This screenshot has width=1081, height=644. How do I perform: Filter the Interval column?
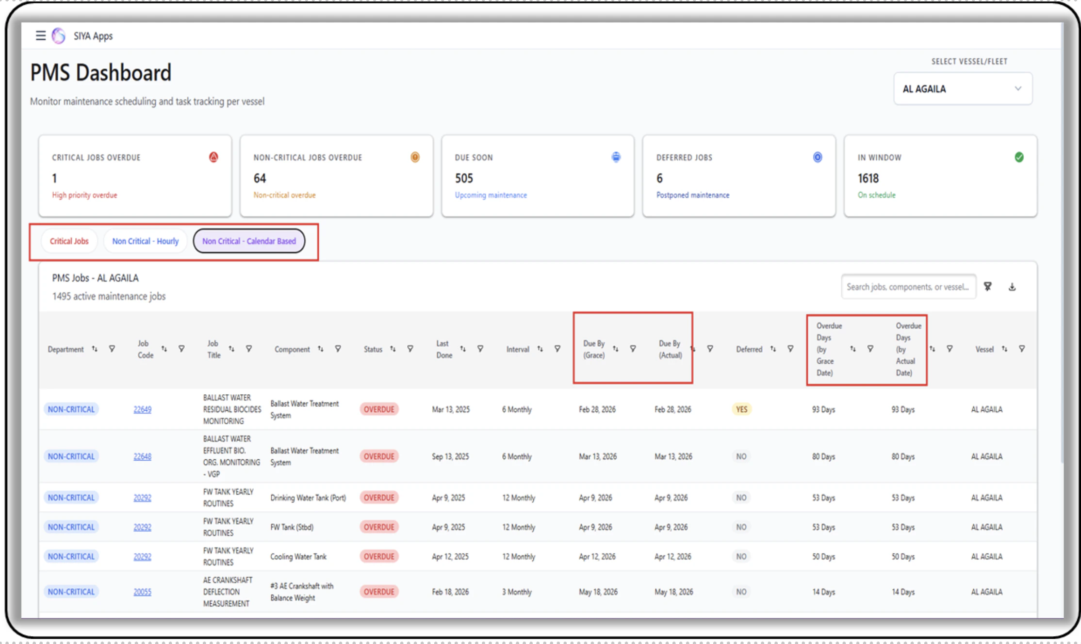[557, 349]
